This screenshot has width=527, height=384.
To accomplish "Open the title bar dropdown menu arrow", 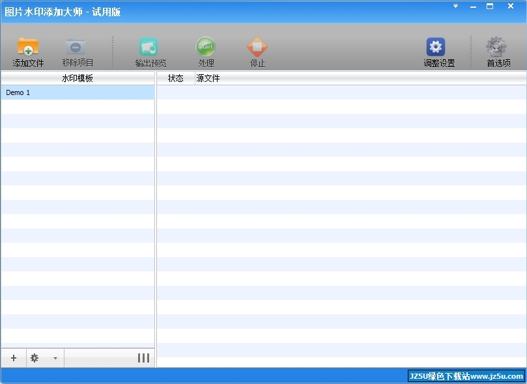I will [x=456, y=6].
